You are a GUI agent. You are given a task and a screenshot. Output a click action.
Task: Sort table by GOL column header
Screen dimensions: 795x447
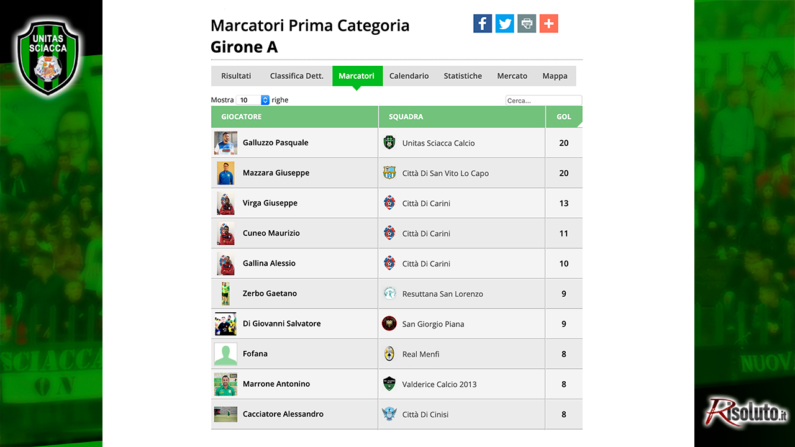click(x=564, y=117)
